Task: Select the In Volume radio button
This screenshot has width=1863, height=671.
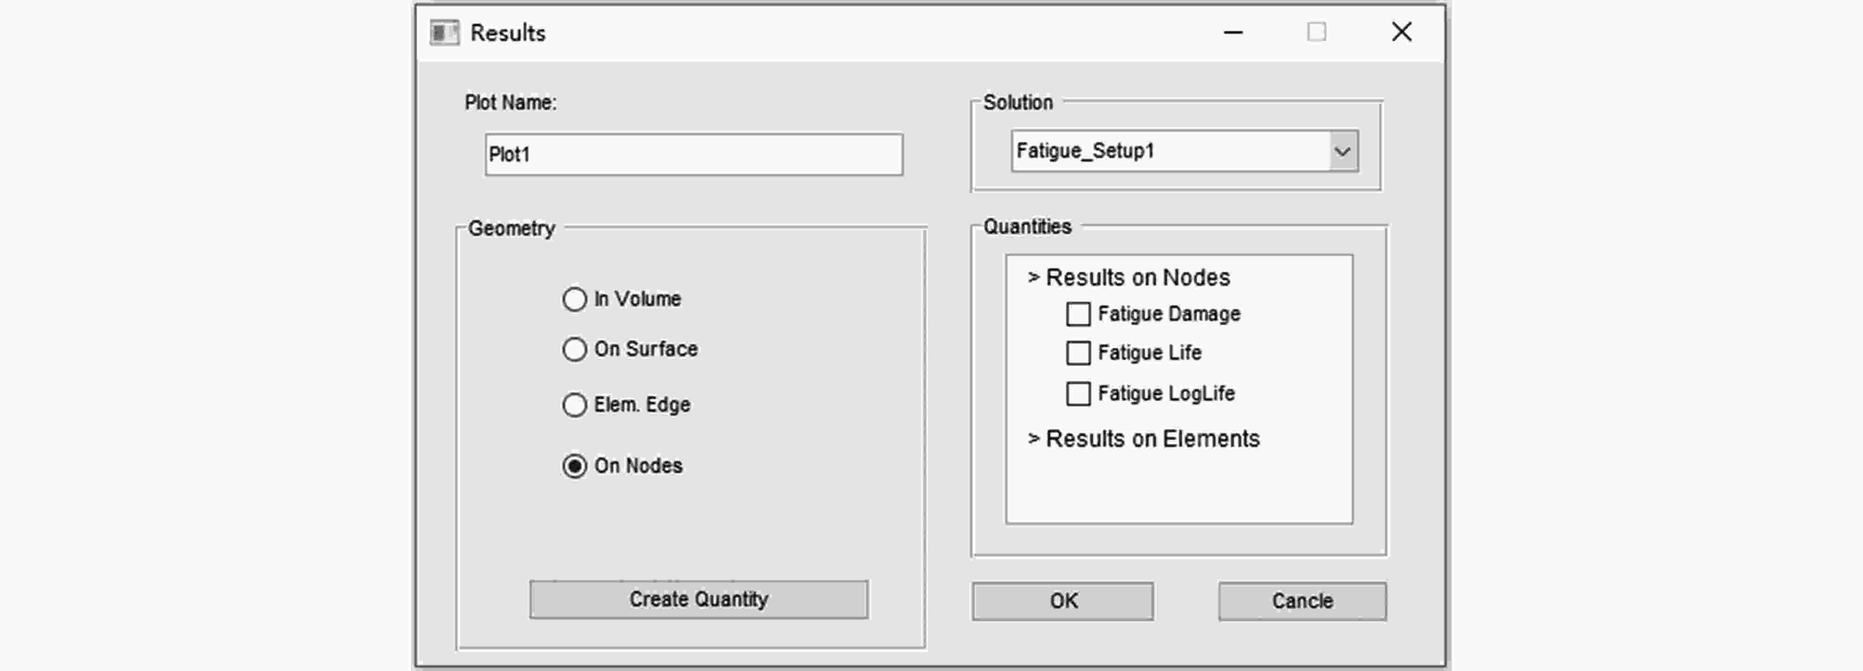Action: (x=574, y=299)
